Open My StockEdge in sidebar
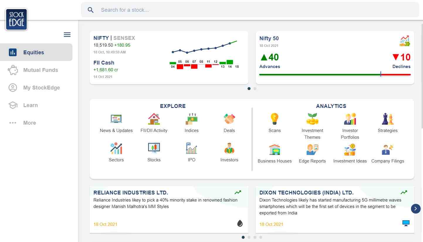The image size is (423, 242). [36, 87]
